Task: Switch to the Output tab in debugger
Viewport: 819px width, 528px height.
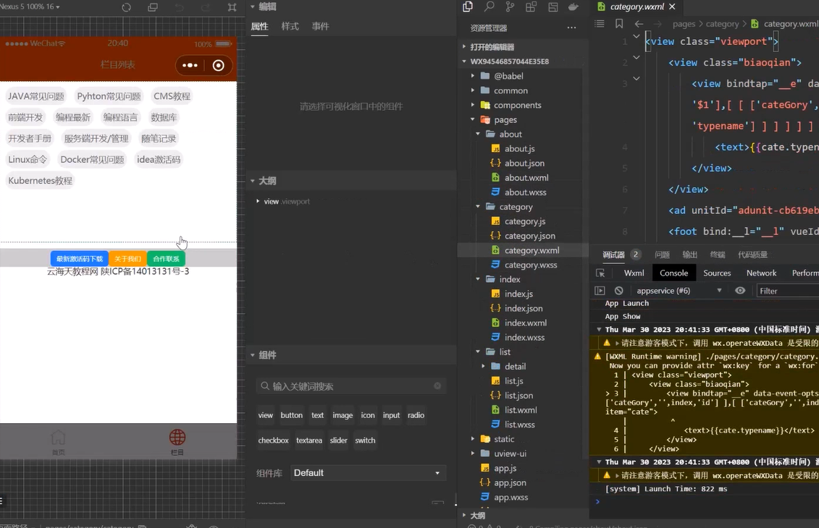Action: coord(689,255)
